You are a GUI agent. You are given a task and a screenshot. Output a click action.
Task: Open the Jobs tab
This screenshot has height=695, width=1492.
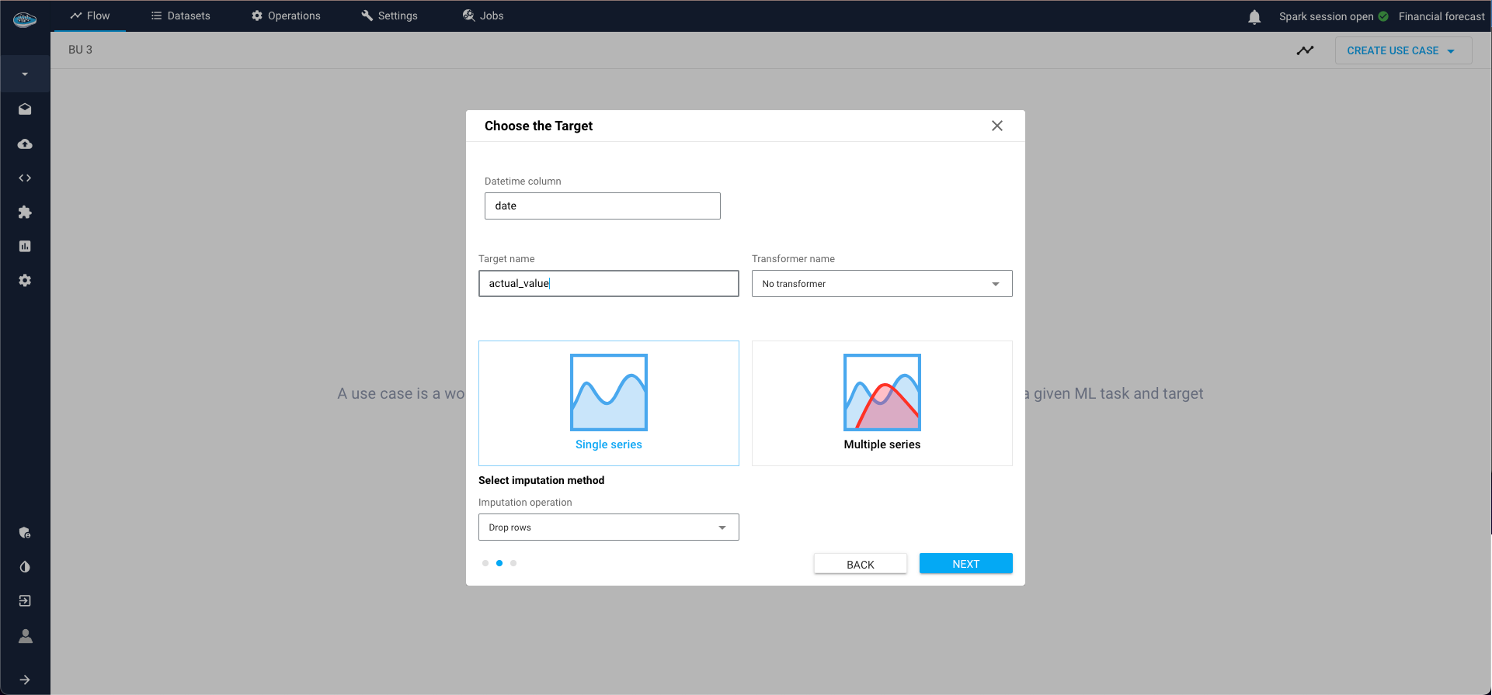[483, 16]
